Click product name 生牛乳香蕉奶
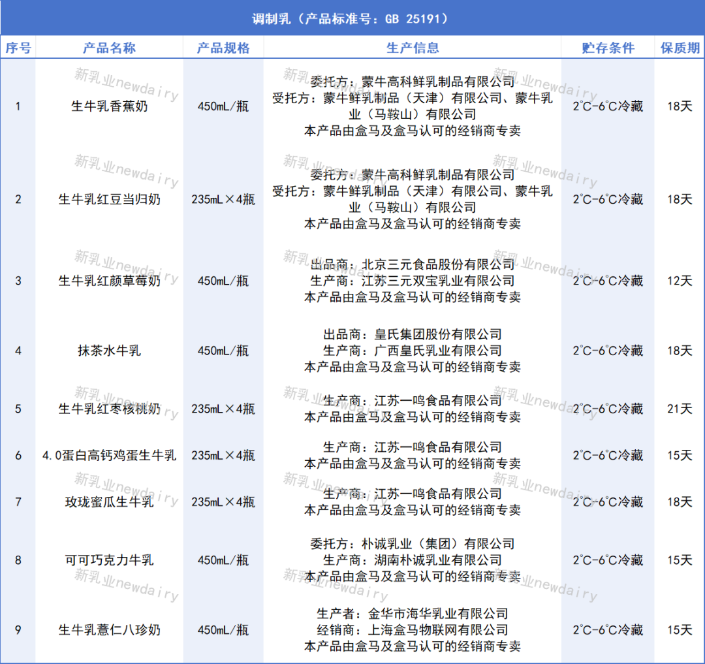This screenshot has width=705, height=664. [109, 106]
